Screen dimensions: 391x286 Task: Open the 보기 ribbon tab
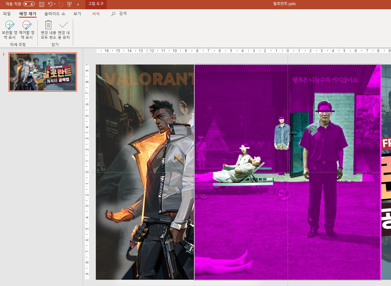click(77, 14)
